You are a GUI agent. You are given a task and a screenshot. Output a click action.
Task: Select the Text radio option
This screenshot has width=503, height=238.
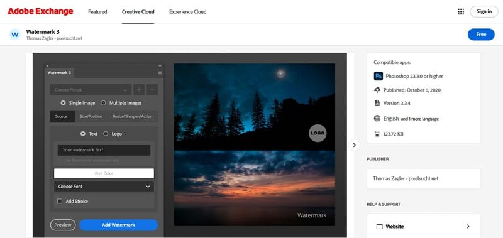83,134
